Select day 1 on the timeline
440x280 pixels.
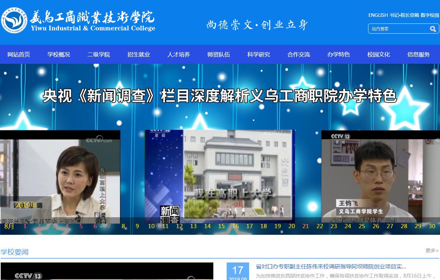(25, 226)
